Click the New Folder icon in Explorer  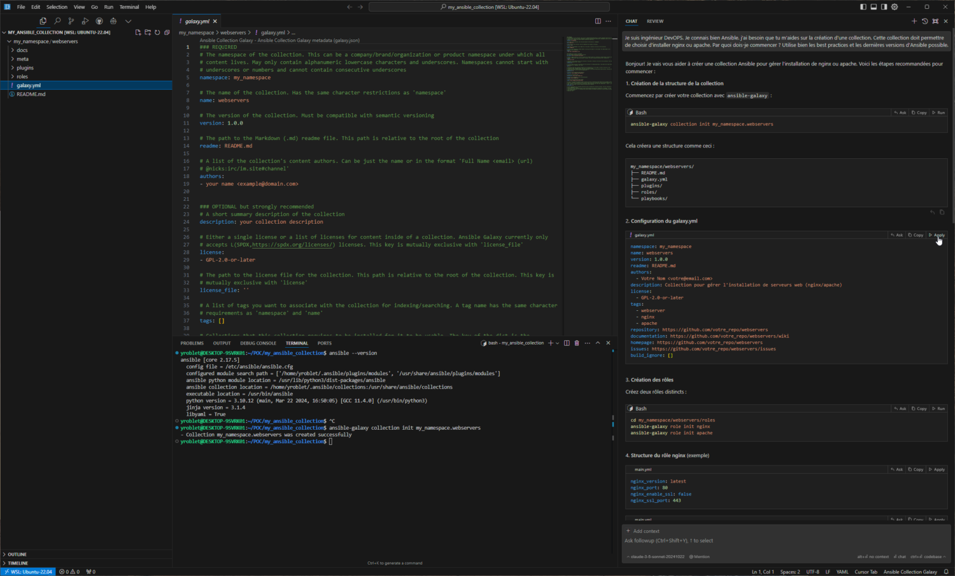tap(148, 32)
